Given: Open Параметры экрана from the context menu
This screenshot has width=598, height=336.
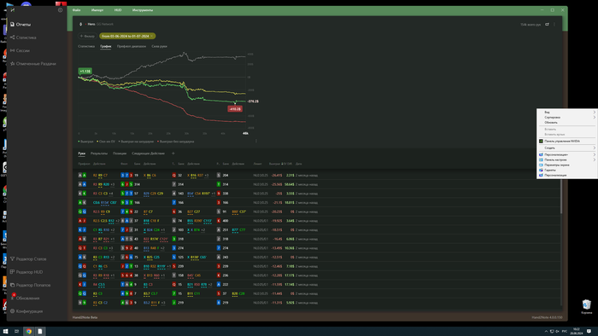Looking at the screenshot, I should click(x=567, y=165).
